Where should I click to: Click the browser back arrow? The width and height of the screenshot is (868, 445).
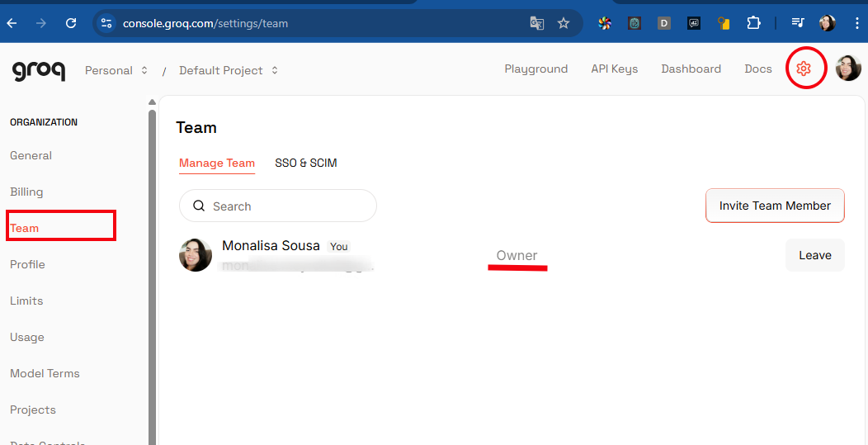tap(12, 23)
